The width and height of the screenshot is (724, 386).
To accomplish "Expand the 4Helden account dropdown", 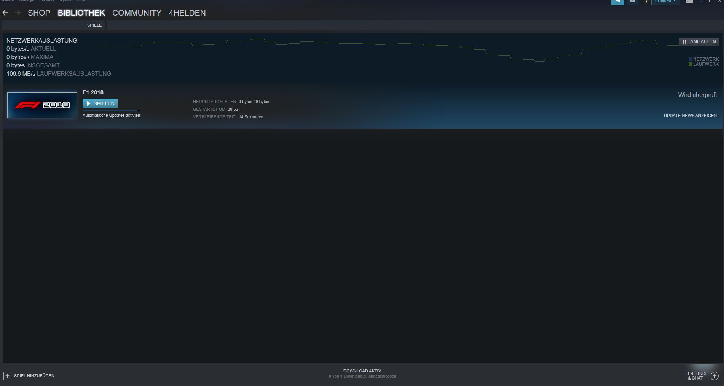I will (665, 2).
